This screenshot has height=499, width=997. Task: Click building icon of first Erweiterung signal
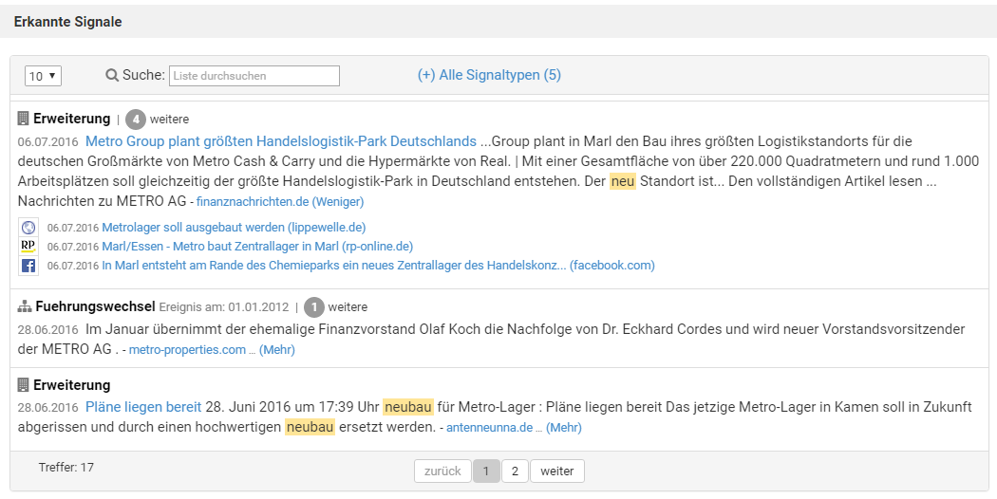tap(24, 119)
